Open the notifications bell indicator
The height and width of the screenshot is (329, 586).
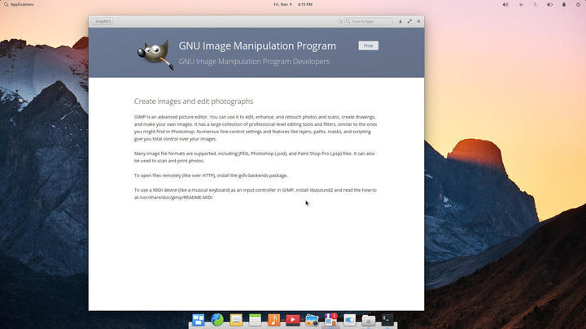coord(564,5)
